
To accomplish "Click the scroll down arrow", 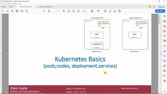I will tap(159, 93).
